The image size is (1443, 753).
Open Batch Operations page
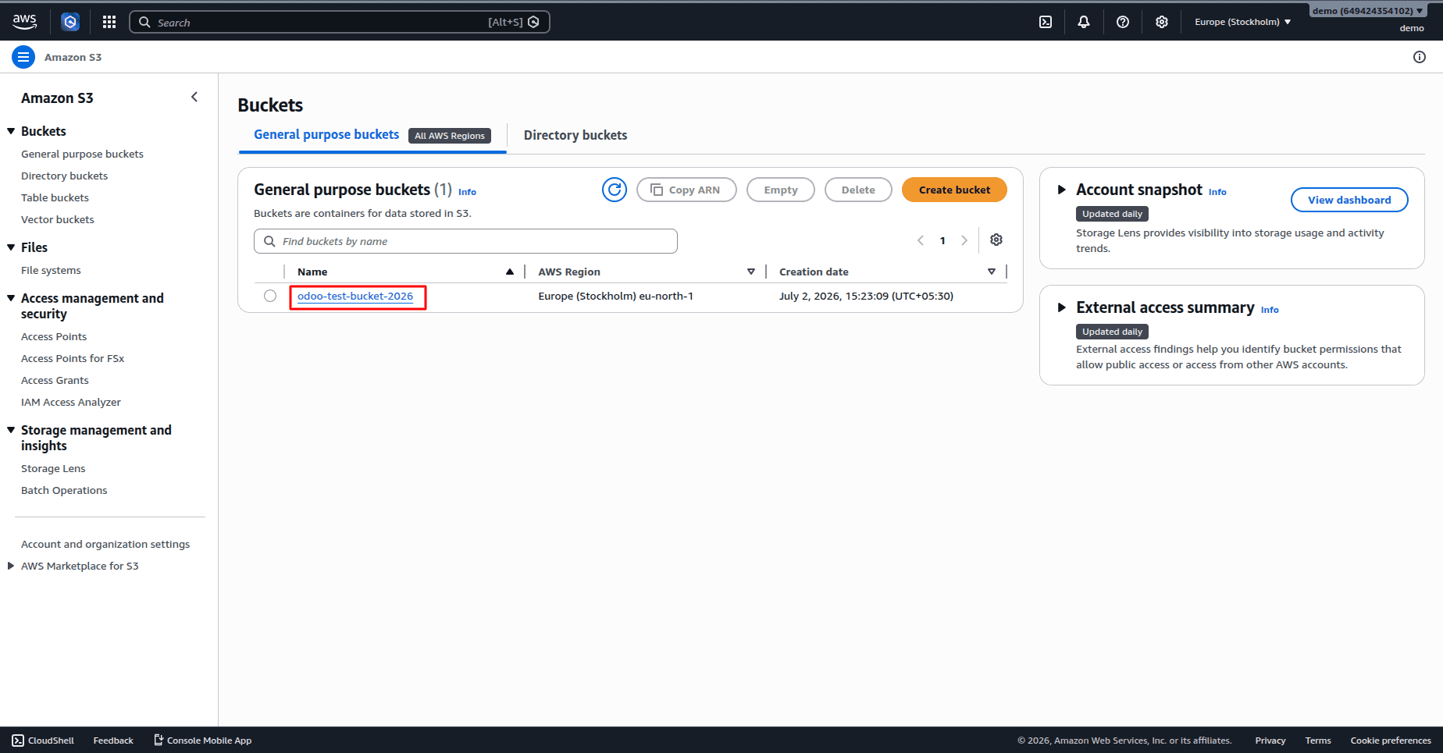pos(64,490)
